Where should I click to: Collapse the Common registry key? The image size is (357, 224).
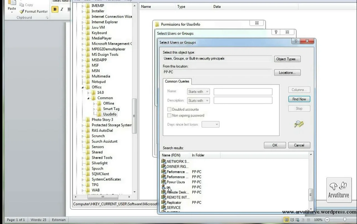pos(88,98)
